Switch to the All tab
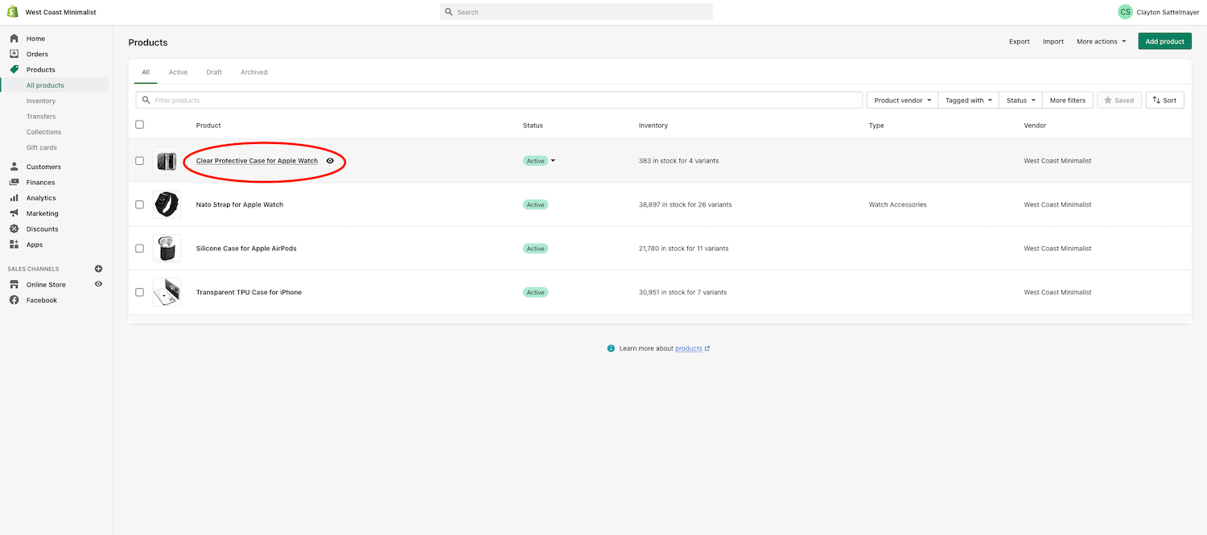Screen dimensions: 1207x535 click(146, 72)
